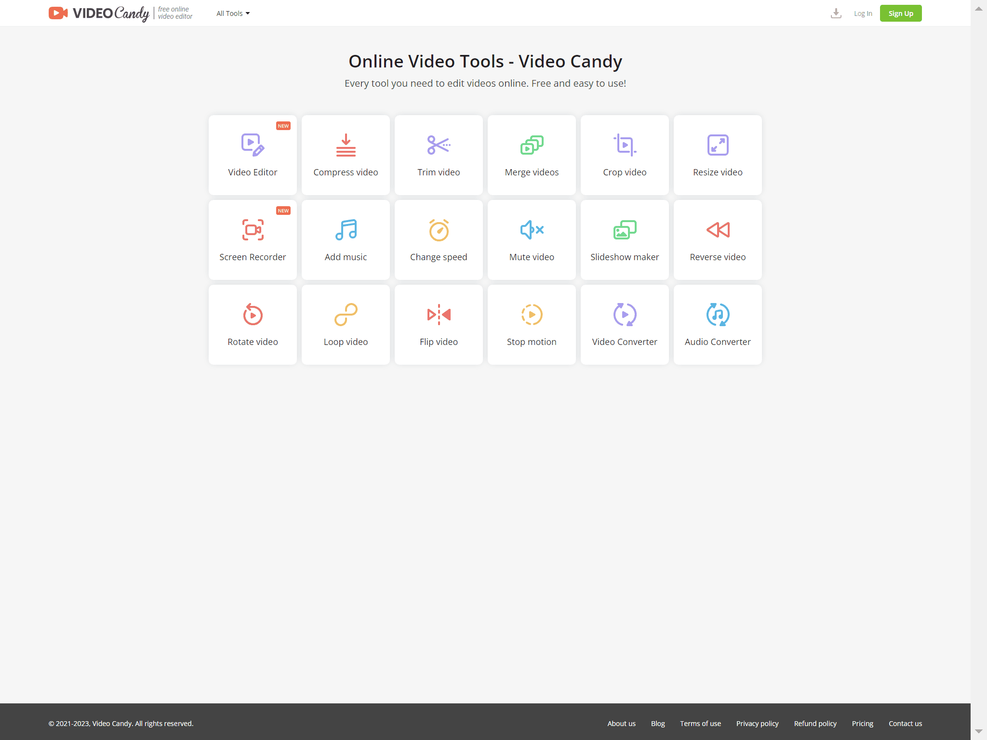The image size is (987, 740).
Task: Click the 'Change speed' label text
Action: [x=439, y=257]
